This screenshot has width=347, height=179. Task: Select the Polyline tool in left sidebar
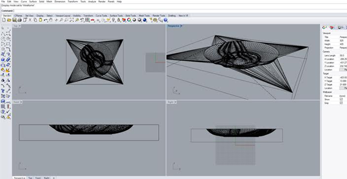tap(3, 33)
